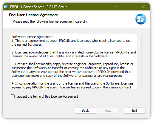This screenshot has height=121, width=153.
Task: Click the scrollbar track below the thumb
Action: coord(139,69)
